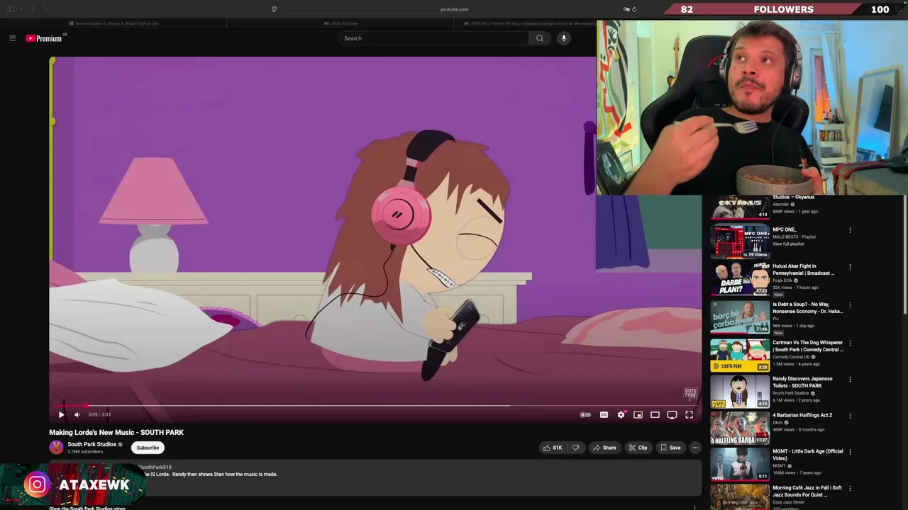Go forward with Safari forward arrow
The width and height of the screenshot is (908, 510).
tap(45, 9)
